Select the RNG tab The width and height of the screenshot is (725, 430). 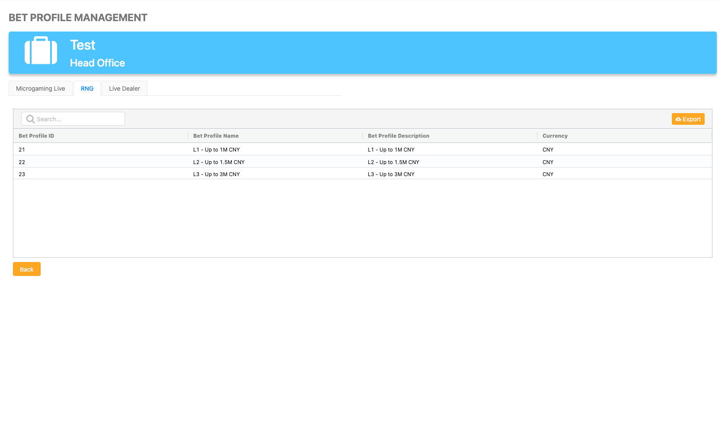87,89
